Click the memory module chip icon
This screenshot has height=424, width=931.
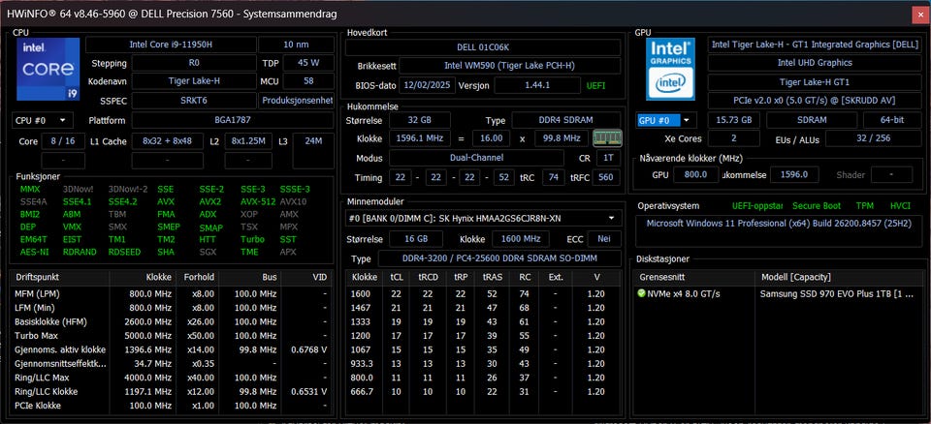click(607, 138)
